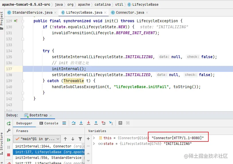
Task: Open the Project tool window
Action: [2, 21]
